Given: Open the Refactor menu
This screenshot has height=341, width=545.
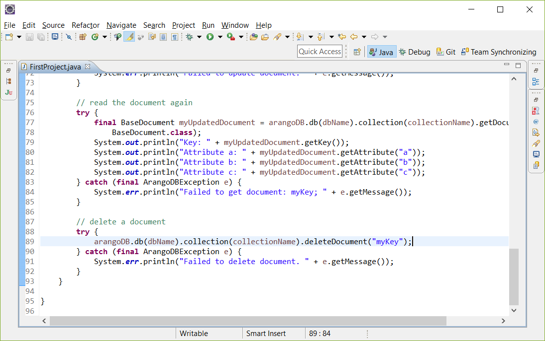Looking at the screenshot, I should pyautogui.click(x=86, y=25).
